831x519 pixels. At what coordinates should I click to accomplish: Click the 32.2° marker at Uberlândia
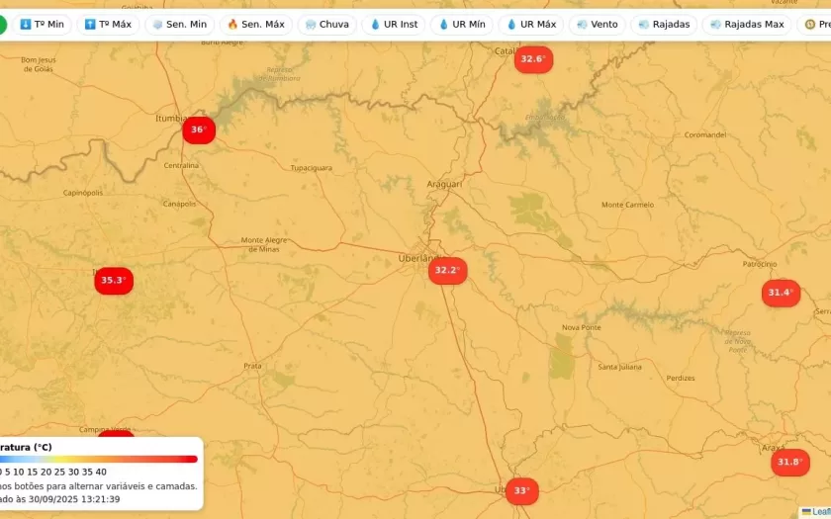coord(447,271)
